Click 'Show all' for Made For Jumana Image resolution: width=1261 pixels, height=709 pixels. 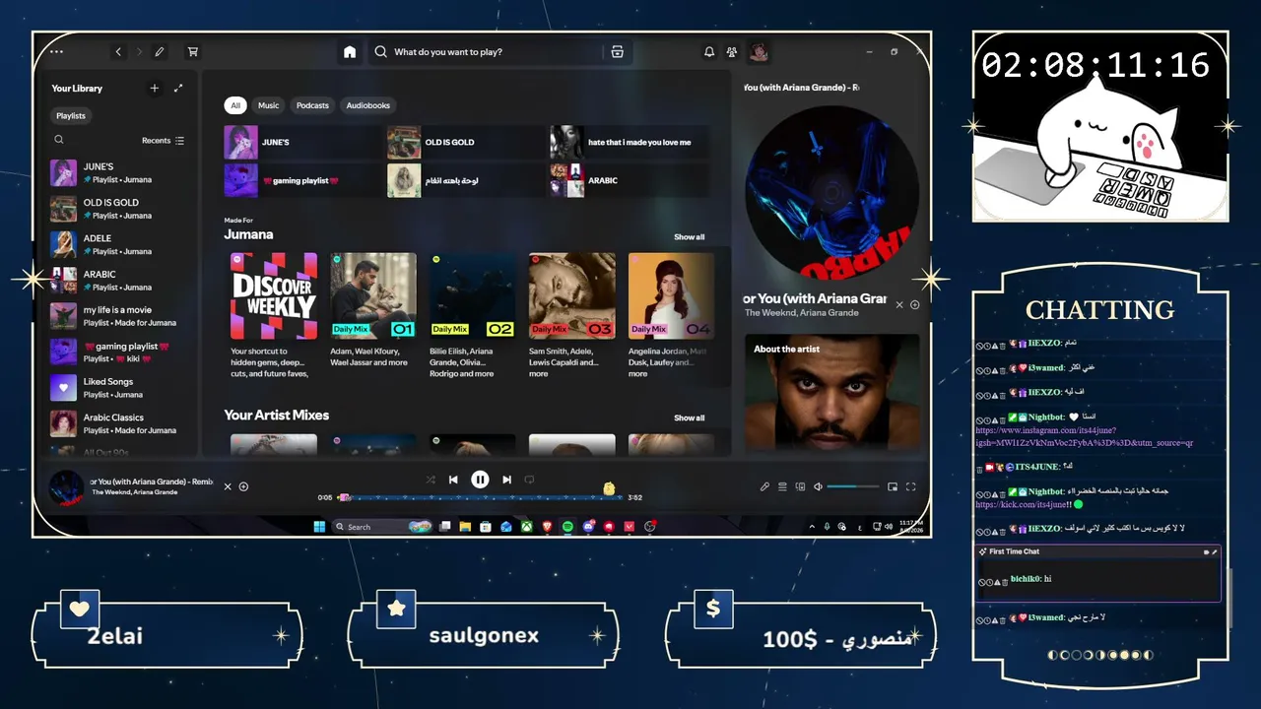click(690, 237)
